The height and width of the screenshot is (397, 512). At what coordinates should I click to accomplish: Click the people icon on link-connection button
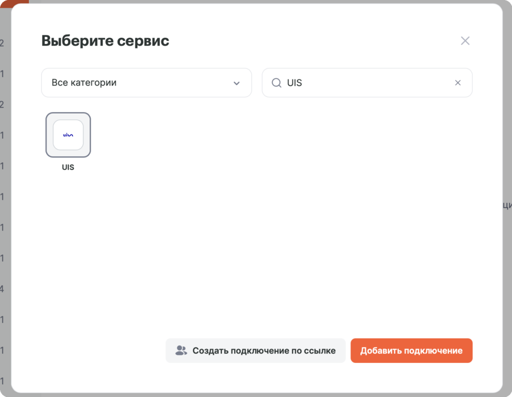tap(181, 350)
